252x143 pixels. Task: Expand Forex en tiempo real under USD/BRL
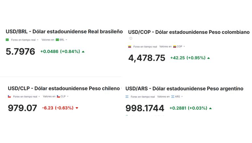(x=25, y=40)
